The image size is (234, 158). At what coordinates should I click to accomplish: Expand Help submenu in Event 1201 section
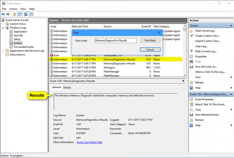click(x=231, y=125)
